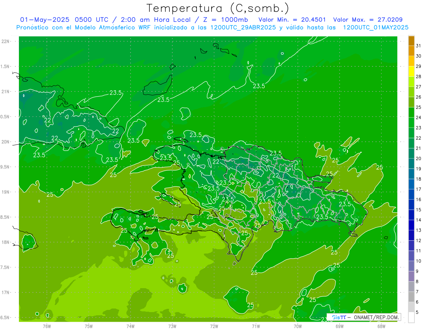The width and height of the screenshot is (428, 331).
Task: Pick the lime swatch between legend values 26 and 27
Action: [x=412, y=92]
